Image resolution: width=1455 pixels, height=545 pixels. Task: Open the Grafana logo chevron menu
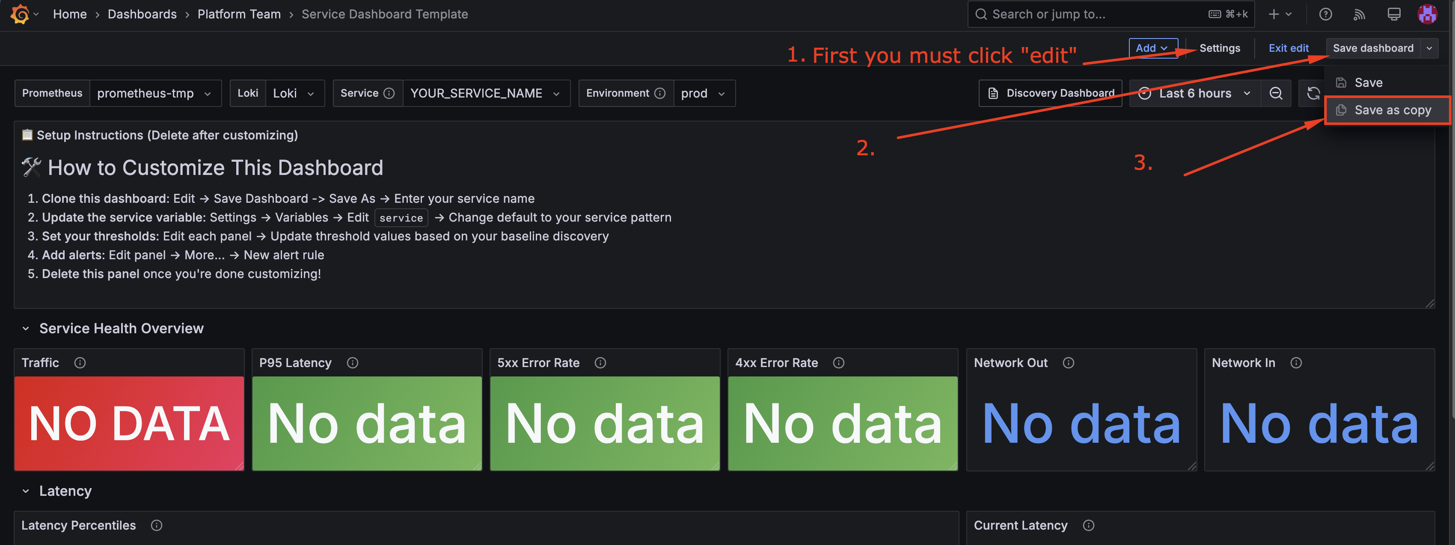coord(36,14)
